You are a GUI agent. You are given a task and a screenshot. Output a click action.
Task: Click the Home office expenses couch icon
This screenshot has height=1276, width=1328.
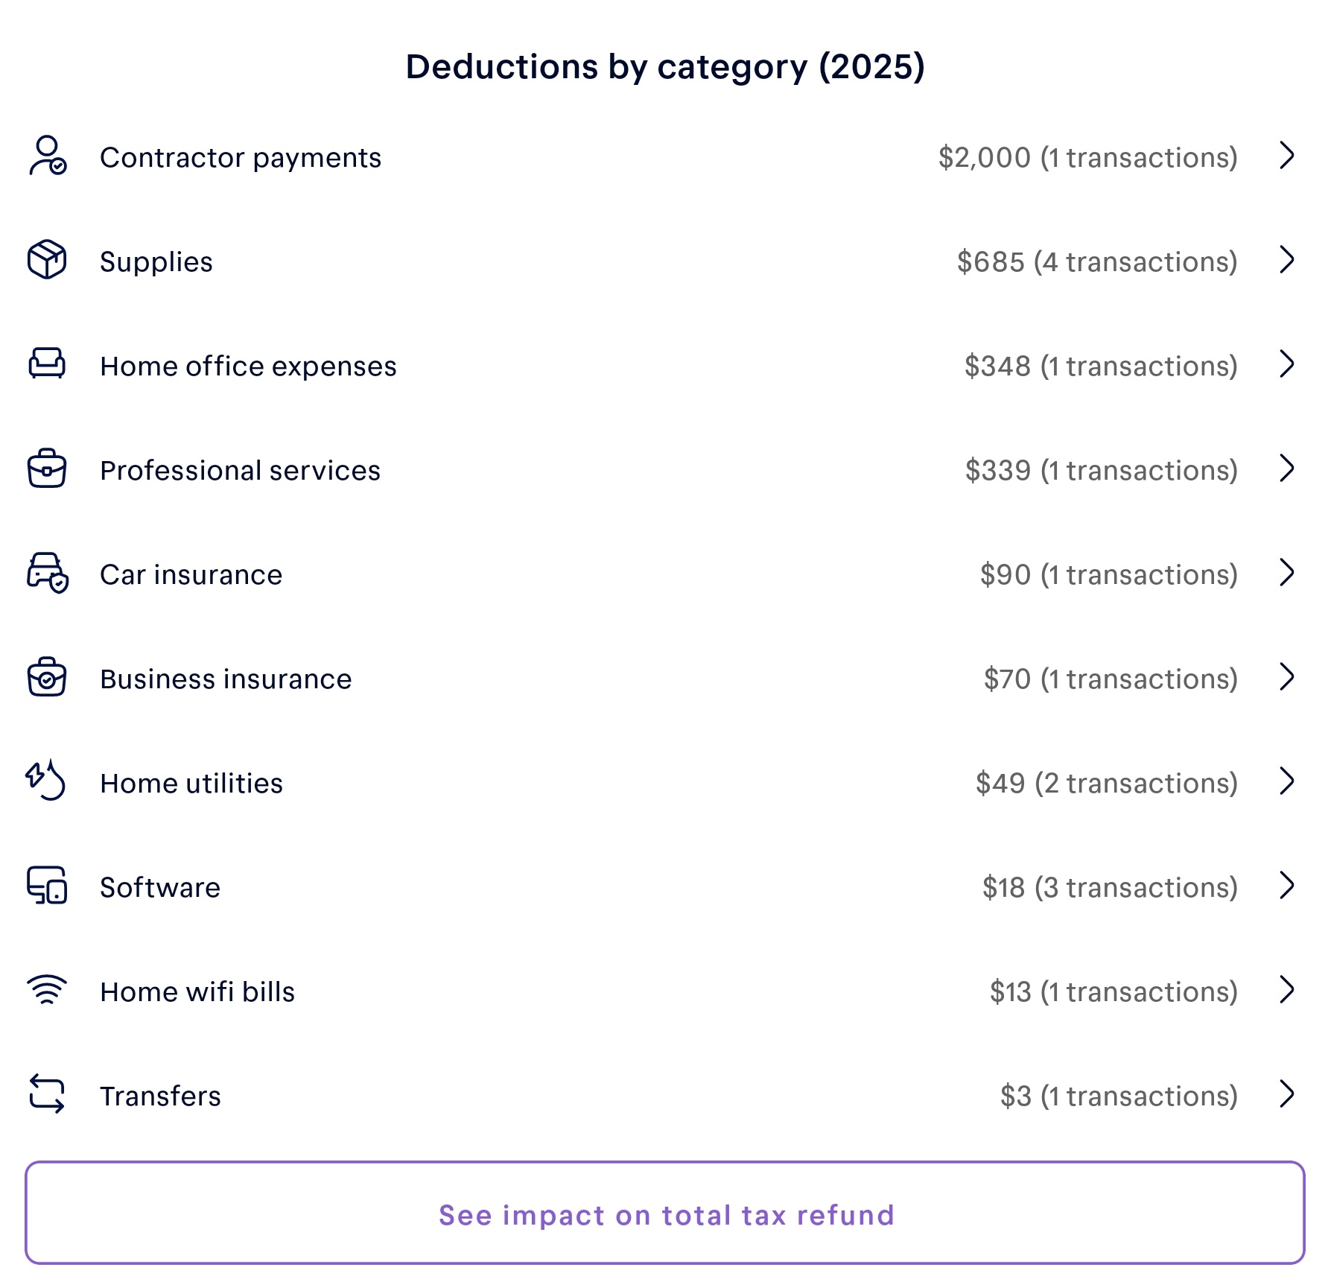point(47,364)
